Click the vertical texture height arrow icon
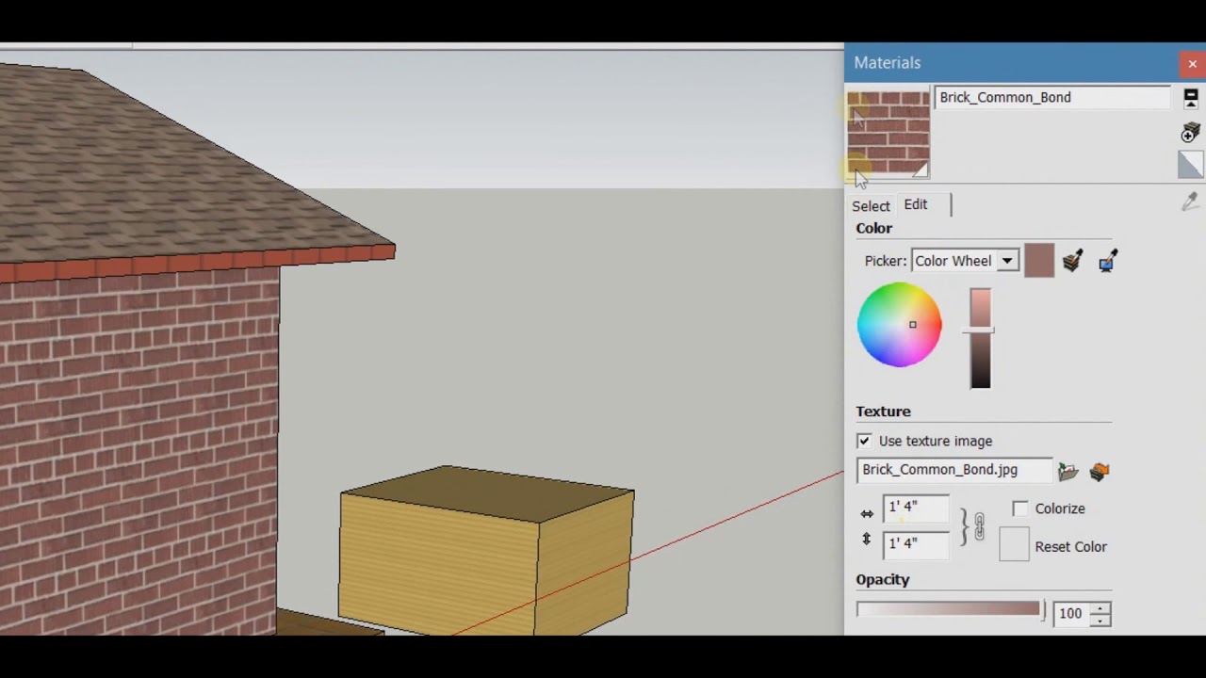 (867, 540)
